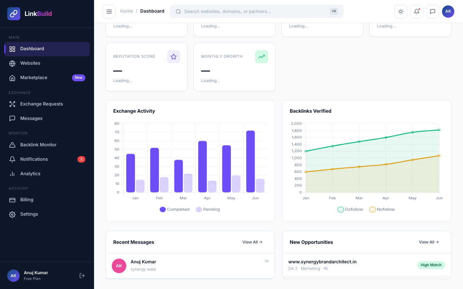Click the logout icon next to Anuj Kumar
463x289 pixels.
point(82,276)
